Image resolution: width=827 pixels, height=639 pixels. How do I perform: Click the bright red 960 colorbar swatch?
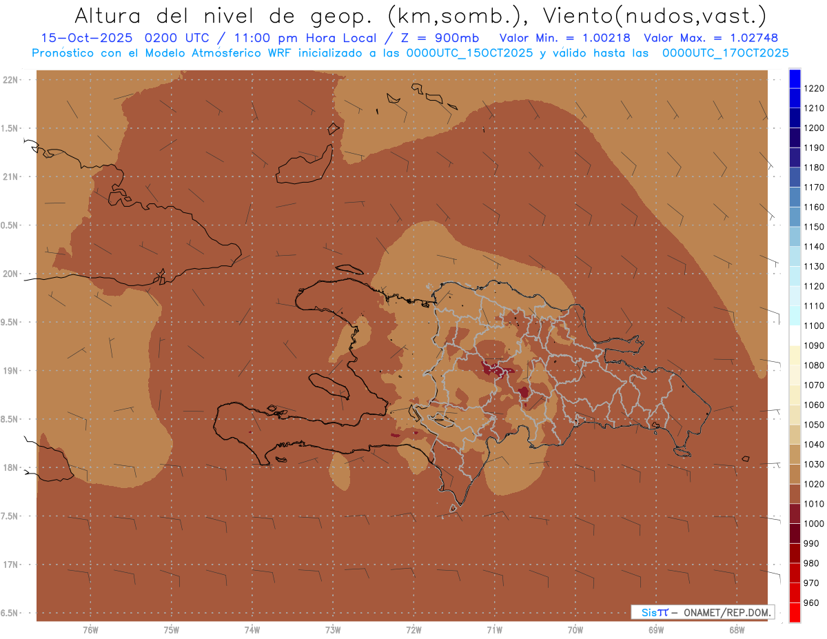pos(795,611)
